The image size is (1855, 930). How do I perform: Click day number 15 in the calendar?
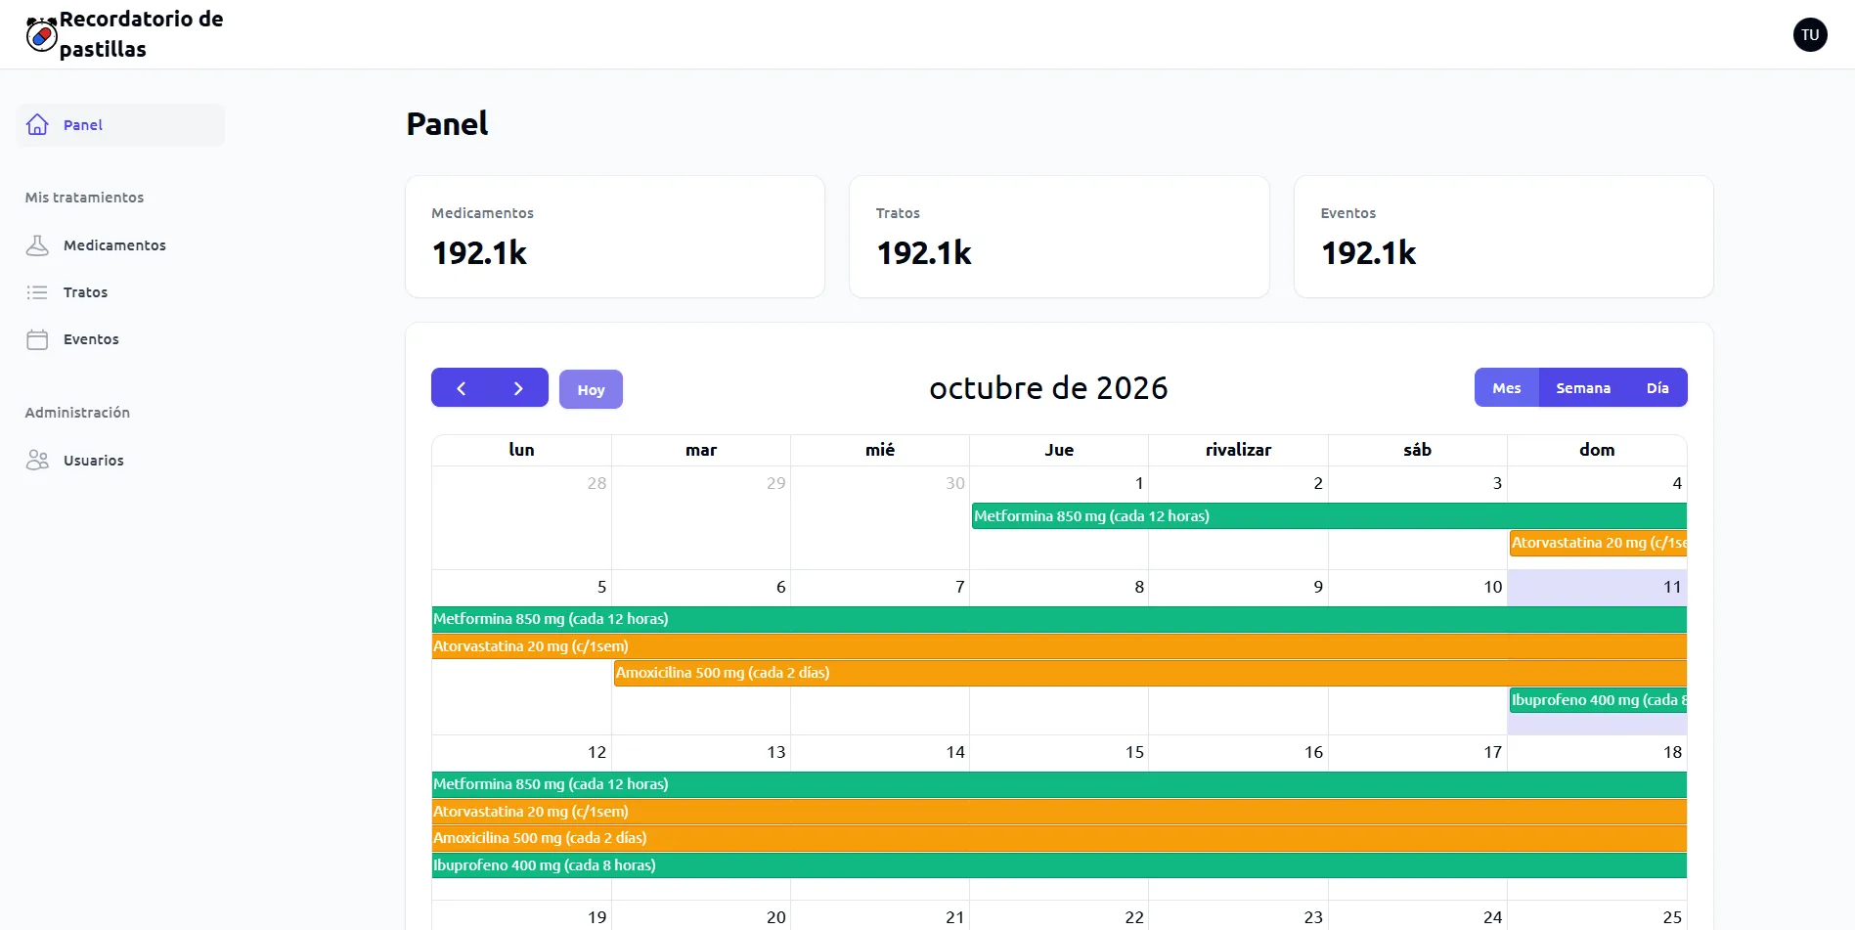tap(1134, 752)
